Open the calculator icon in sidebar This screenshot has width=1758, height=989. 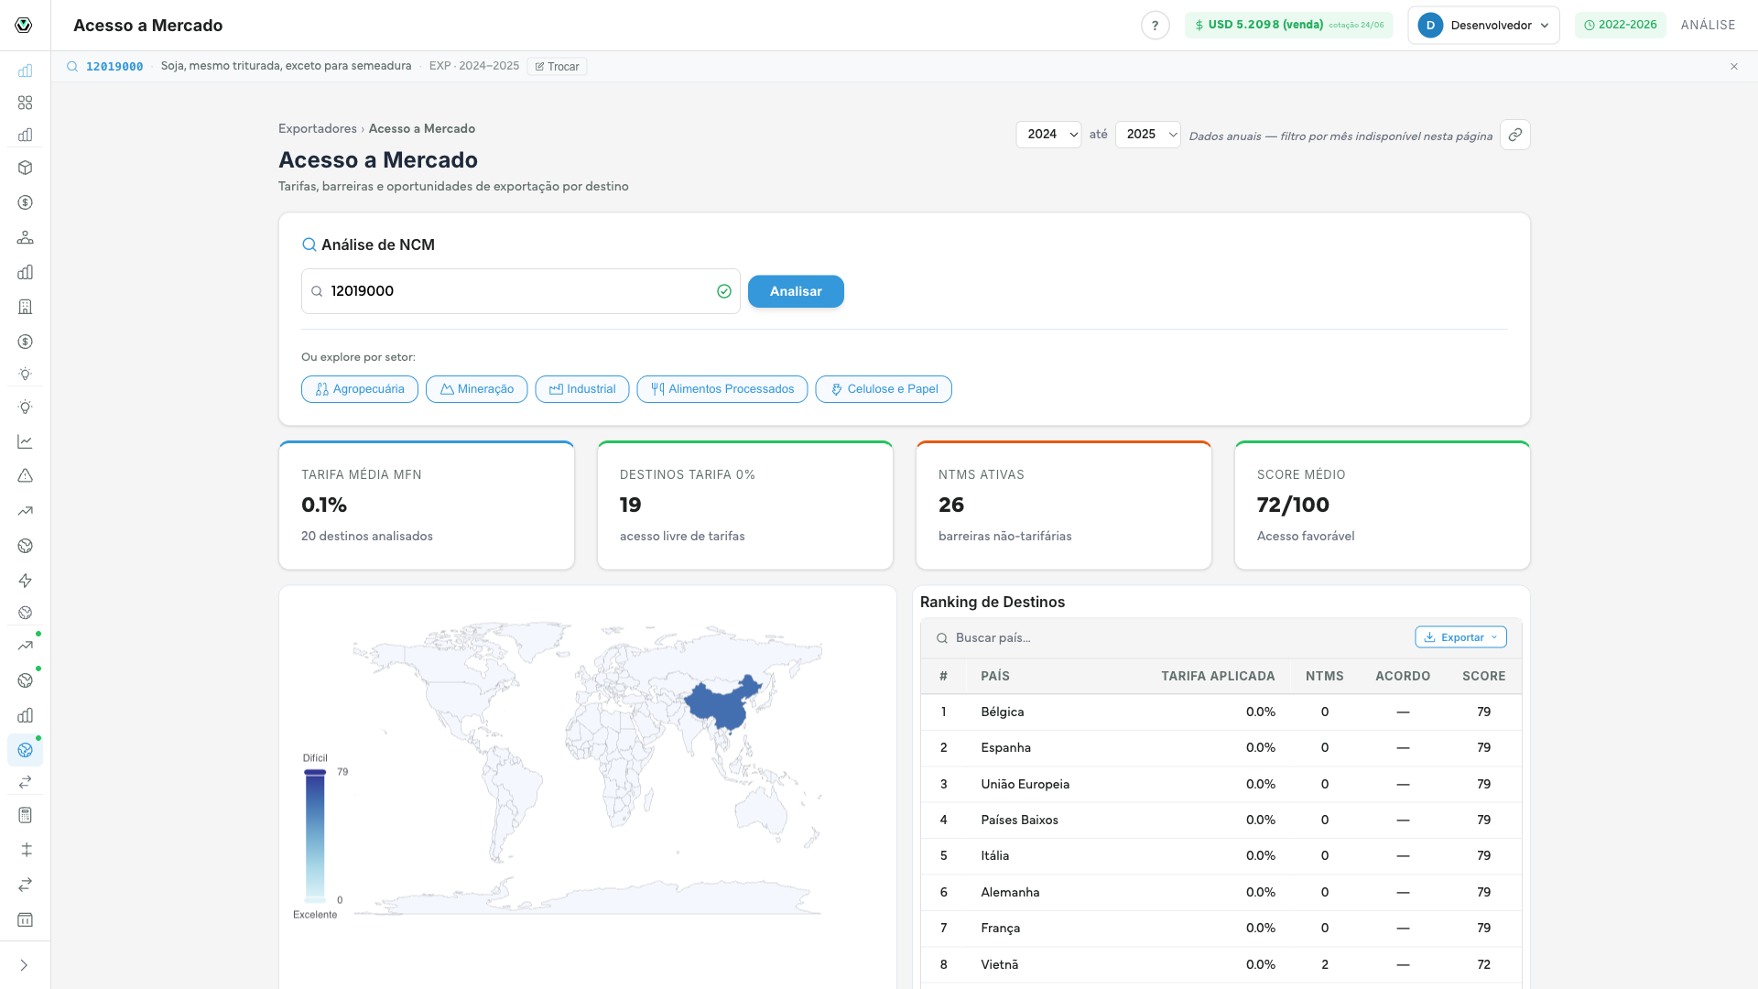click(x=26, y=815)
